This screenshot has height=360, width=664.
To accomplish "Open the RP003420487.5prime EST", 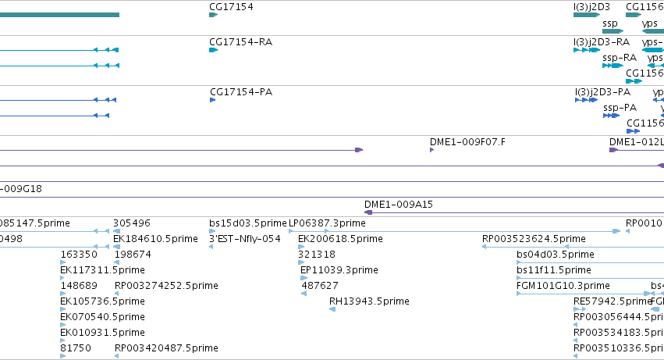I will click(166, 348).
